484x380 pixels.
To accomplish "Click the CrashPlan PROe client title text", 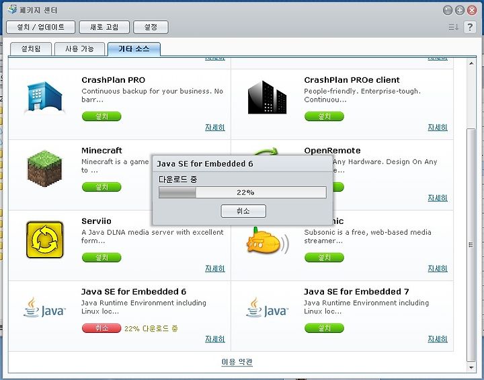I will tap(352, 80).
